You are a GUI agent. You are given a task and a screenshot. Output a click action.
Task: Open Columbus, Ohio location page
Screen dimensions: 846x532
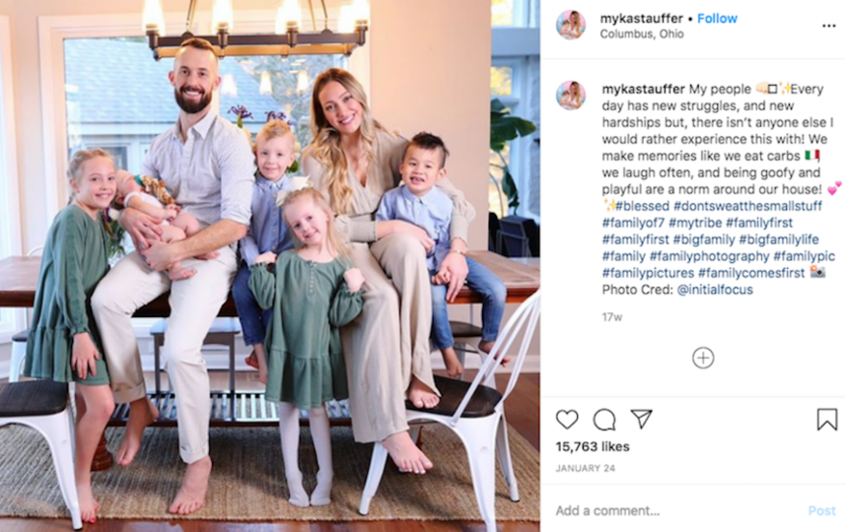(x=642, y=33)
